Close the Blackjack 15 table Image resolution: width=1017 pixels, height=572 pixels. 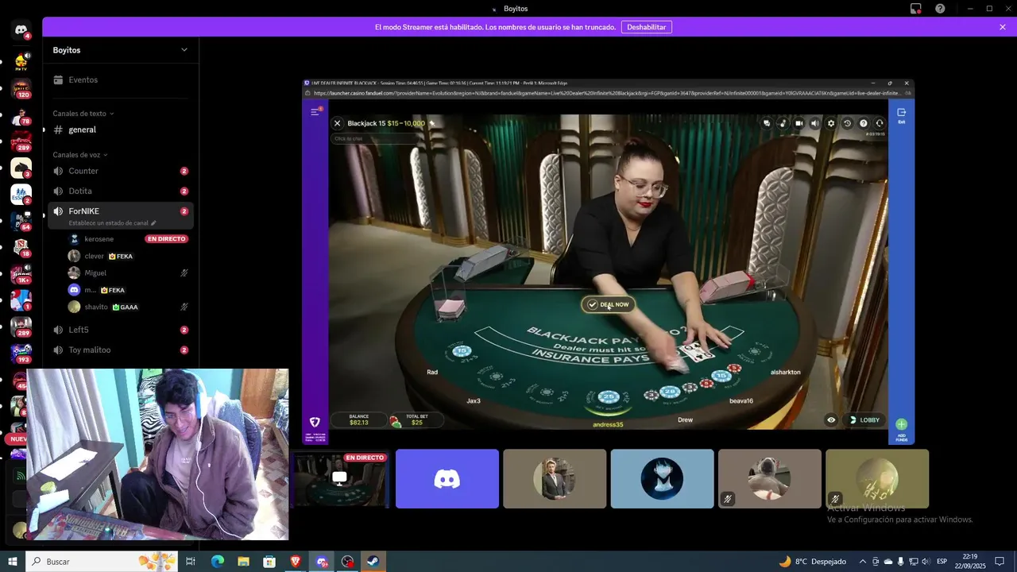pos(337,123)
